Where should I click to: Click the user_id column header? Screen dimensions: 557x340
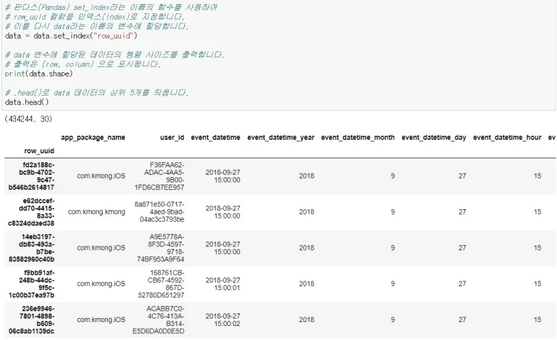coord(172,137)
